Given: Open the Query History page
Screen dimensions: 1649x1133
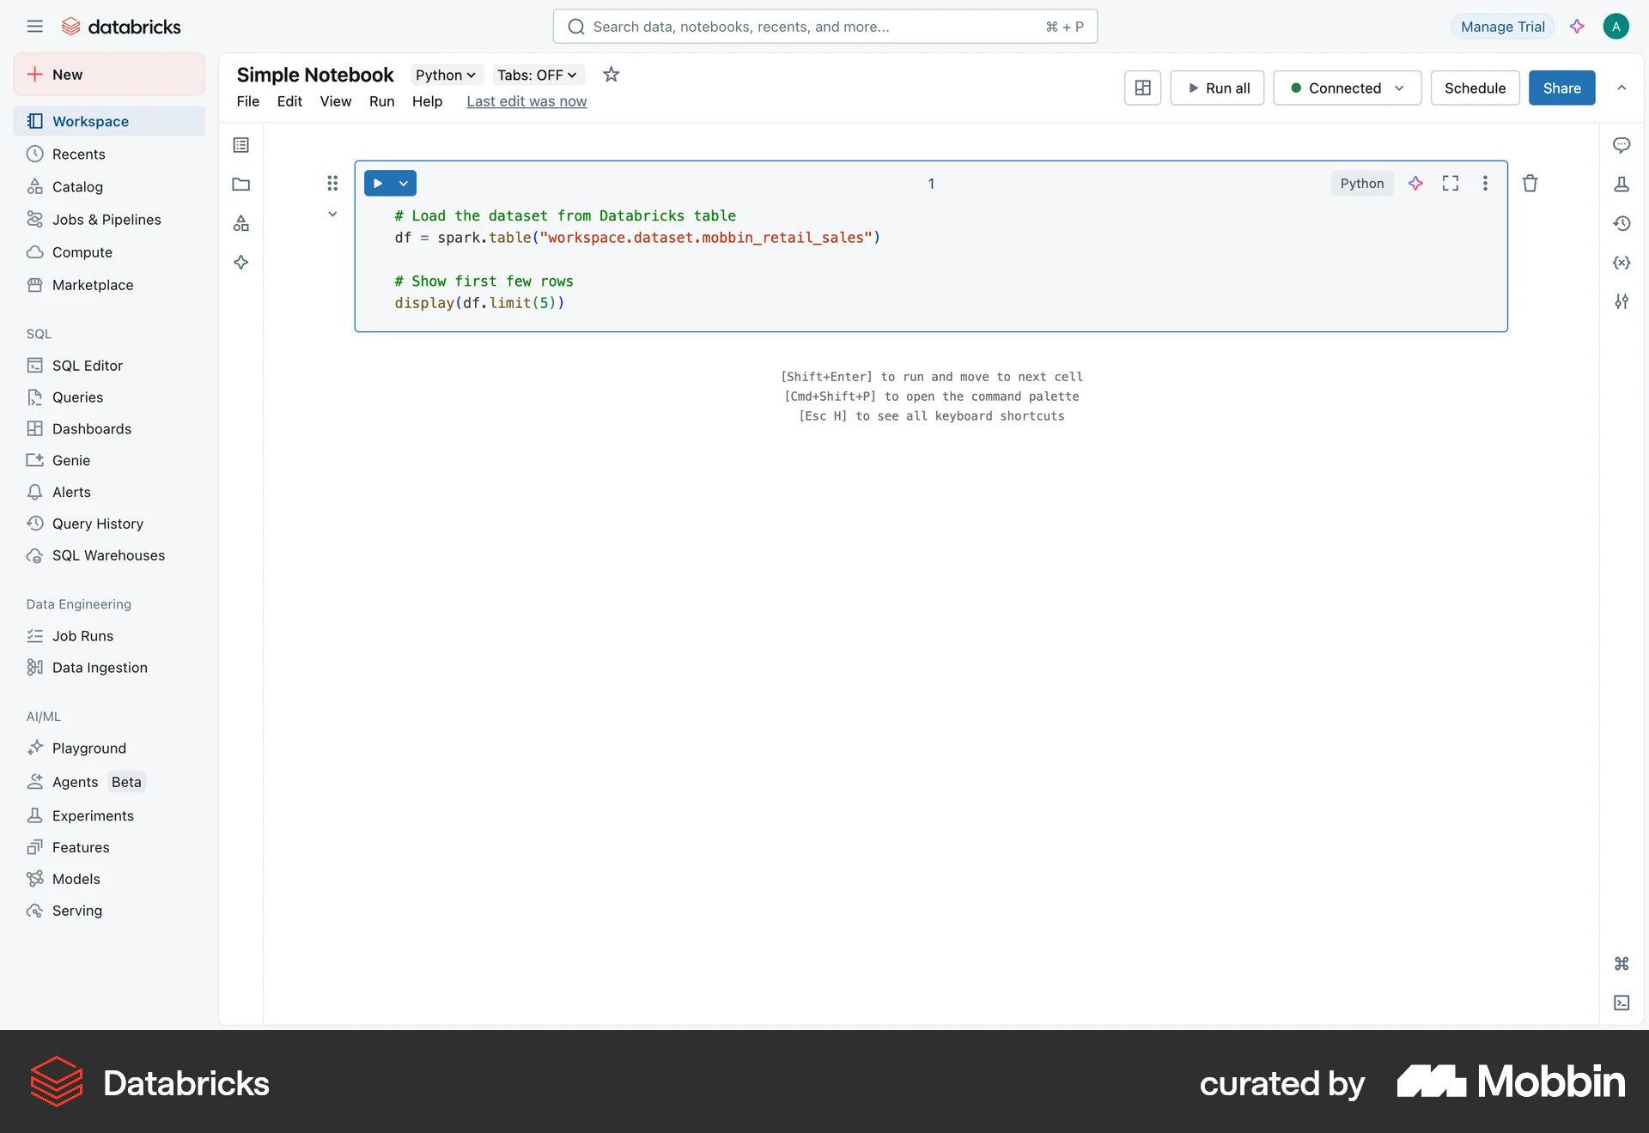Looking at the screenshot, I should 97,524.
